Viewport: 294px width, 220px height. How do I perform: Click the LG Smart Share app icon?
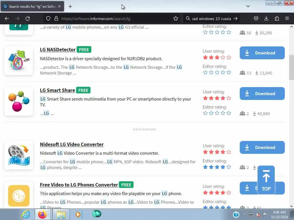pos(19,101)
